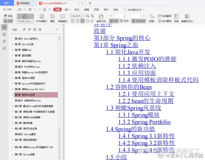Switch to the 稻壳模板 tab
The width and height of the screenshot is (205, 160).
pos(25,3)
